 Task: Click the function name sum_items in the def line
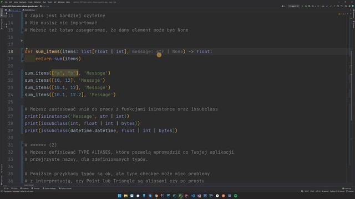(x=48, y=51)
